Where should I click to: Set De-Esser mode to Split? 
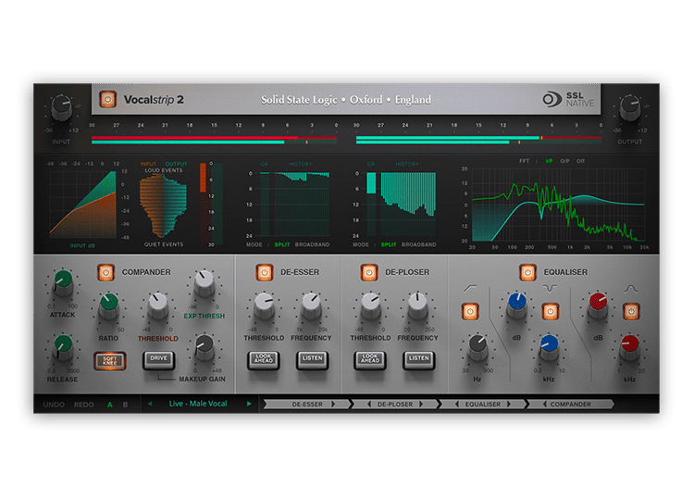282,244
